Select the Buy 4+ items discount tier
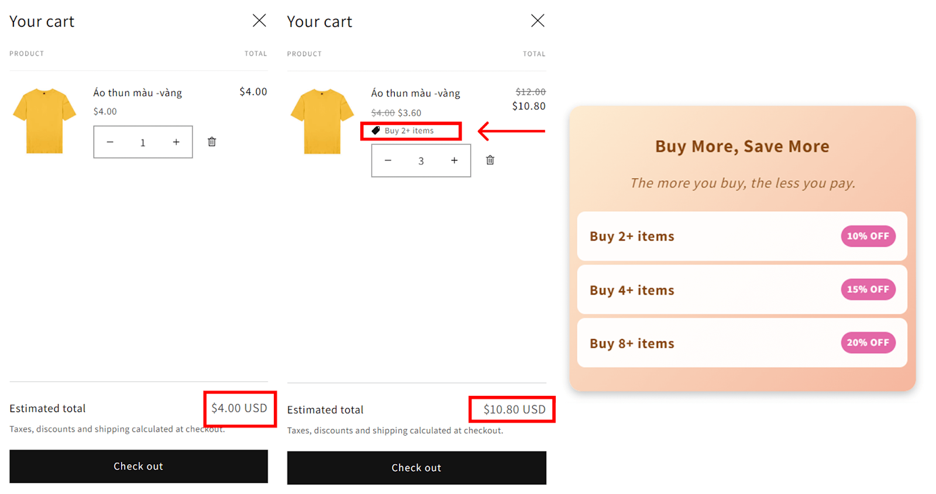The image size is (936, 494). coord(742,289)
